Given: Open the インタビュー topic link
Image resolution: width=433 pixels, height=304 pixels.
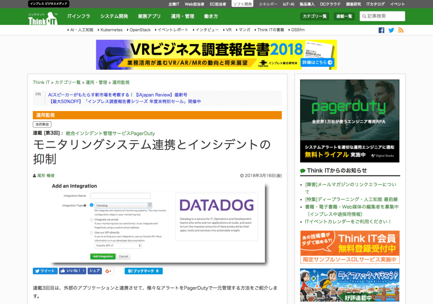Looking at the screenshot, I should tap(207, 30).
